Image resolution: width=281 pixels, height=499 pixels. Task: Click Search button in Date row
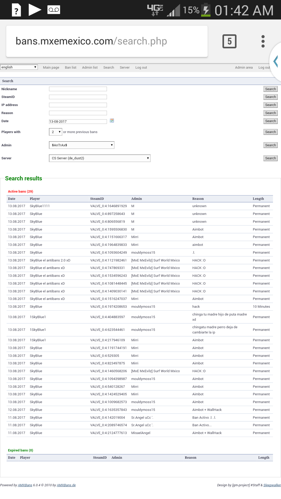(271, 121)
